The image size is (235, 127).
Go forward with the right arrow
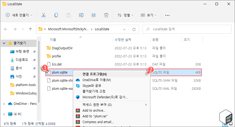(x=15, y=29)
